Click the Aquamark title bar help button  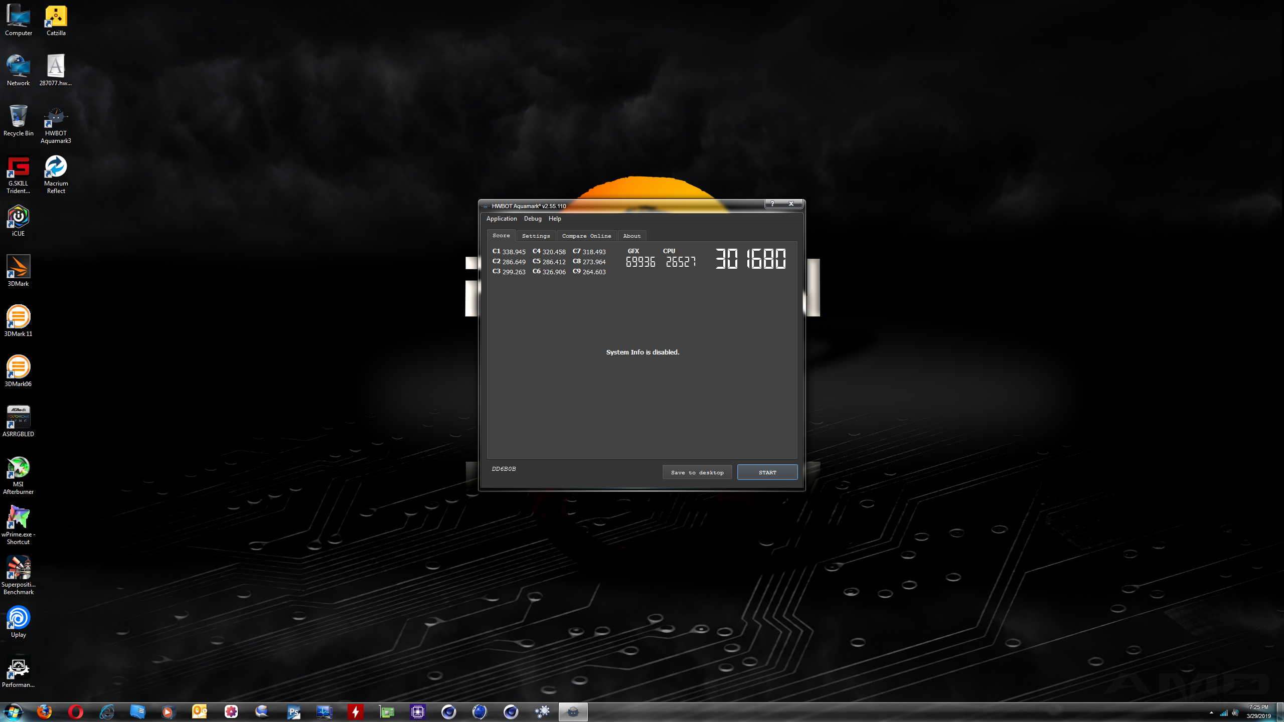772,204
